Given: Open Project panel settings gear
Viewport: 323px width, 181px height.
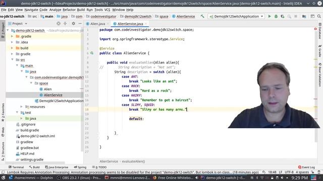Looking at the screenshot, I should 73,24.
